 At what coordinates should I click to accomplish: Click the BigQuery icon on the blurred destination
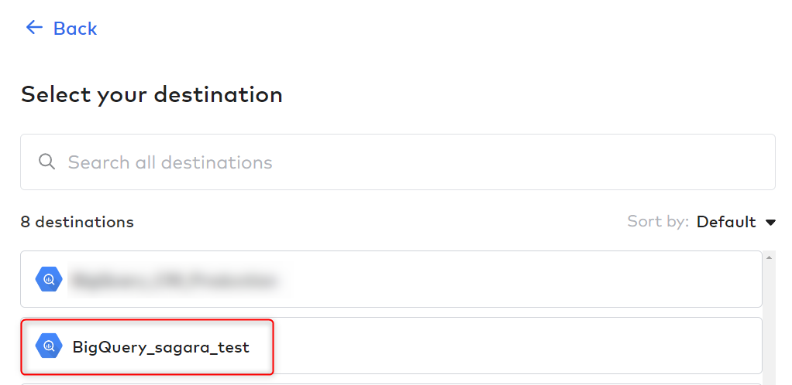click(x=49, y=279)
